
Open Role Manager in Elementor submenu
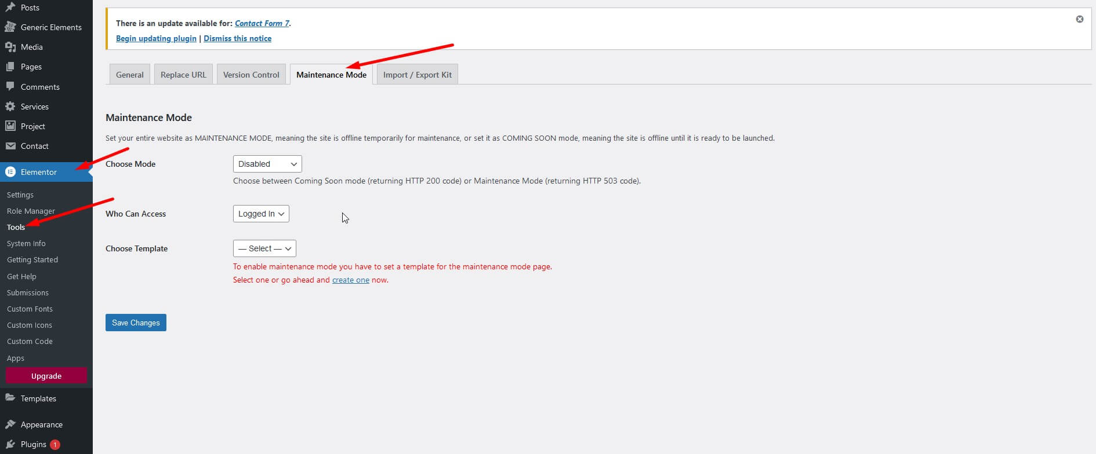(31, 211)
